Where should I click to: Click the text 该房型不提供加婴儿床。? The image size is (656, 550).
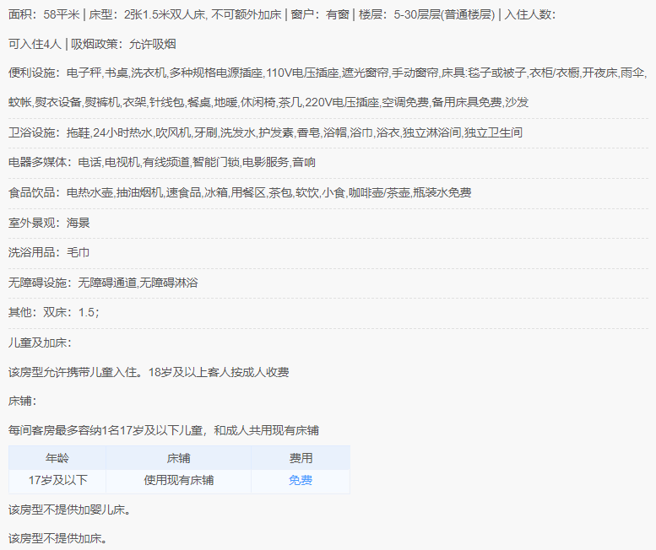pos(69,510)
